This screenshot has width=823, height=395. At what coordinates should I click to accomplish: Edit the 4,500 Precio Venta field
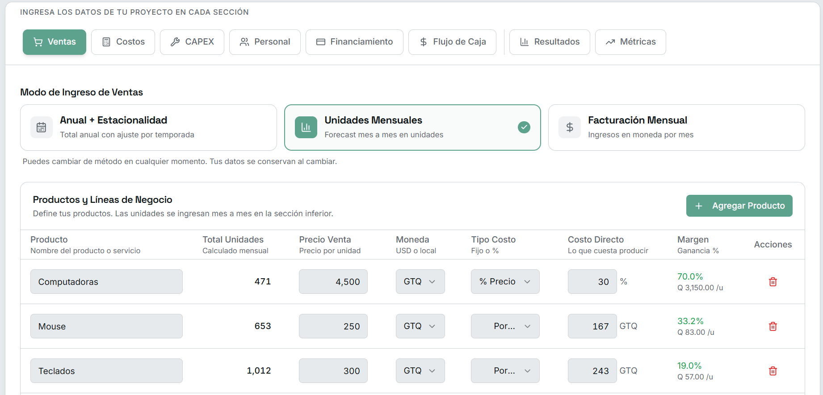tap(333, 282)
